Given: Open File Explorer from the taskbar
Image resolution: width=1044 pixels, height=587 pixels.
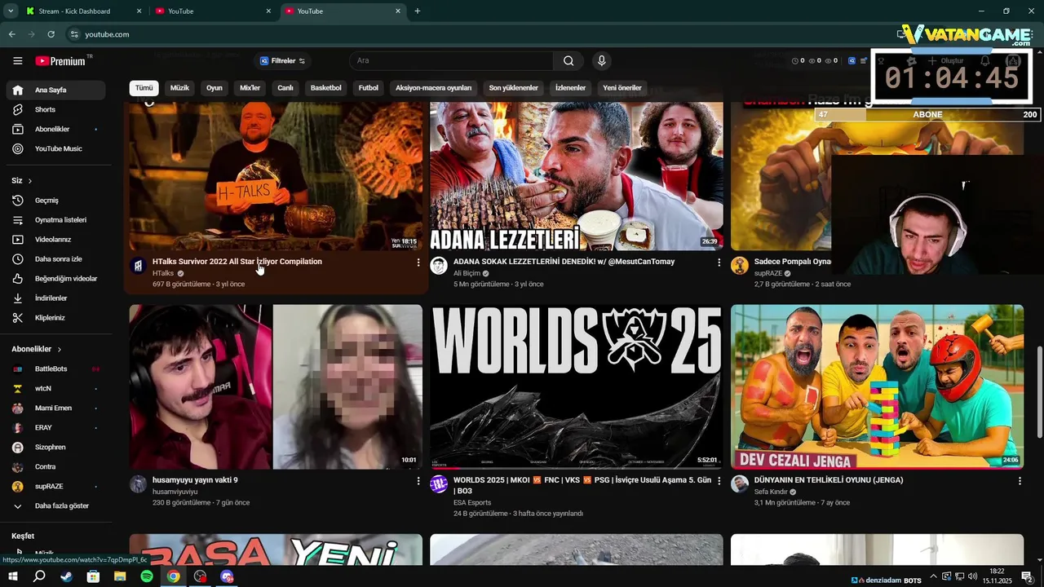Looking at the screenshot, I should click(120, 576).
